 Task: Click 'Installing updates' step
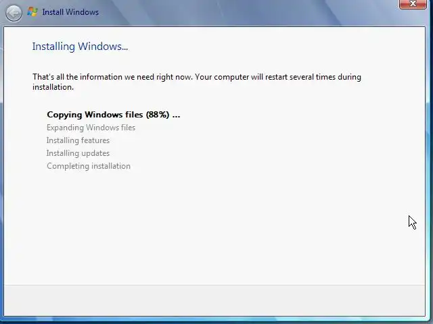tap(78, 153)
